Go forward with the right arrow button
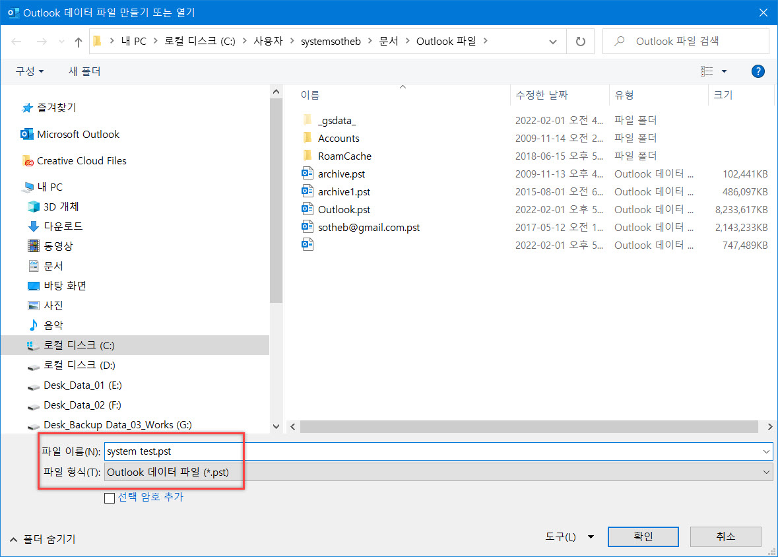778x557 pixels. pos(42,42)
